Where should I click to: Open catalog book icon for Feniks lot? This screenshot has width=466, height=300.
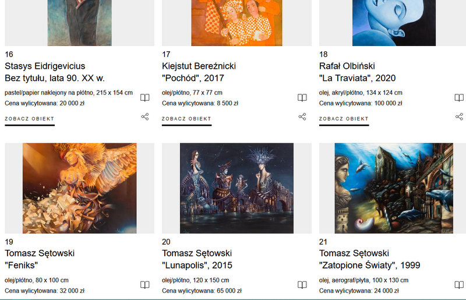pyautogui.click(x=144, y=285)
